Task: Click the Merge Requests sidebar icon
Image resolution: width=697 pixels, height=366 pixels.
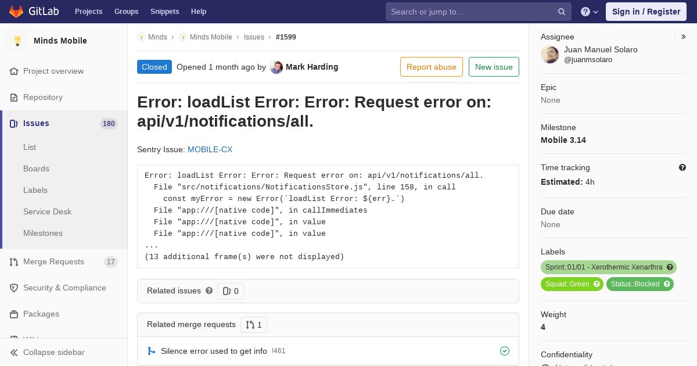Action: point(14,261)
